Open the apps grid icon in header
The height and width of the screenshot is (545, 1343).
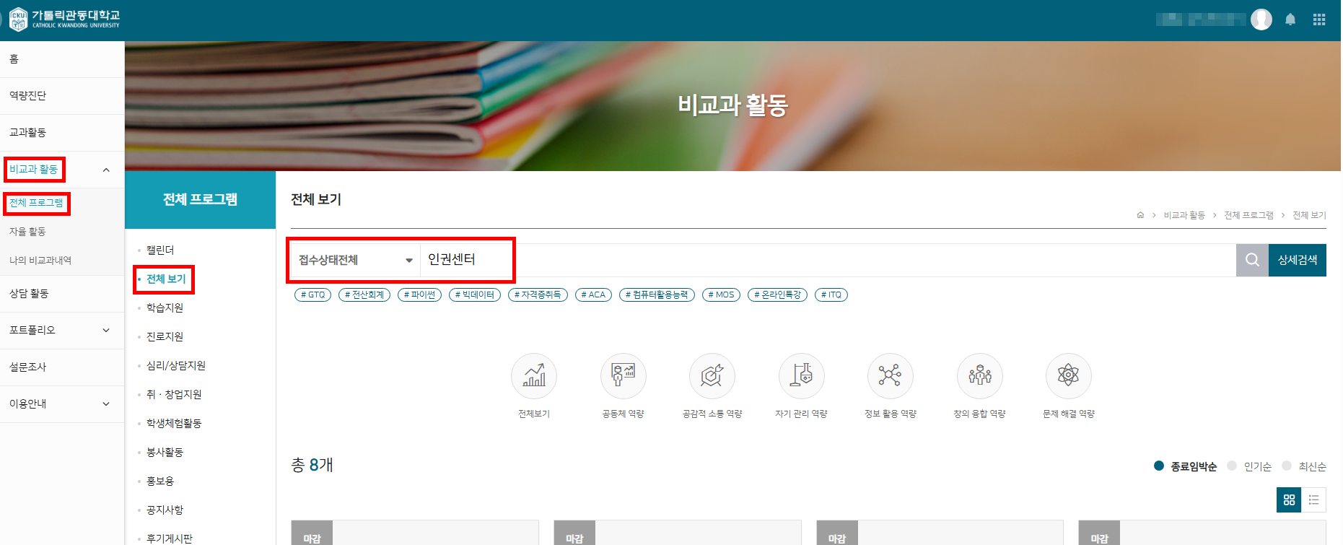(1319, 19)
